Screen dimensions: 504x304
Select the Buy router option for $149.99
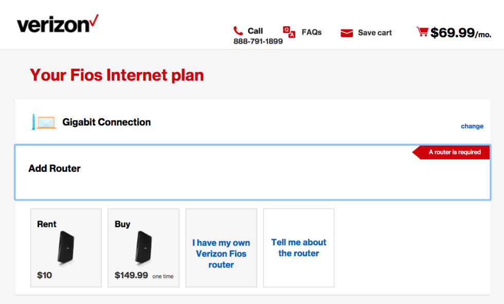pos(143,248)
